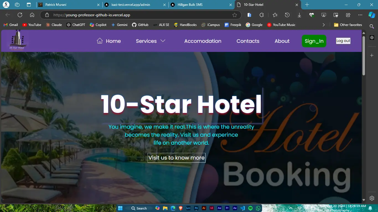
Task: Open the Edge profile avatar icon
Action: pos(6,5)
